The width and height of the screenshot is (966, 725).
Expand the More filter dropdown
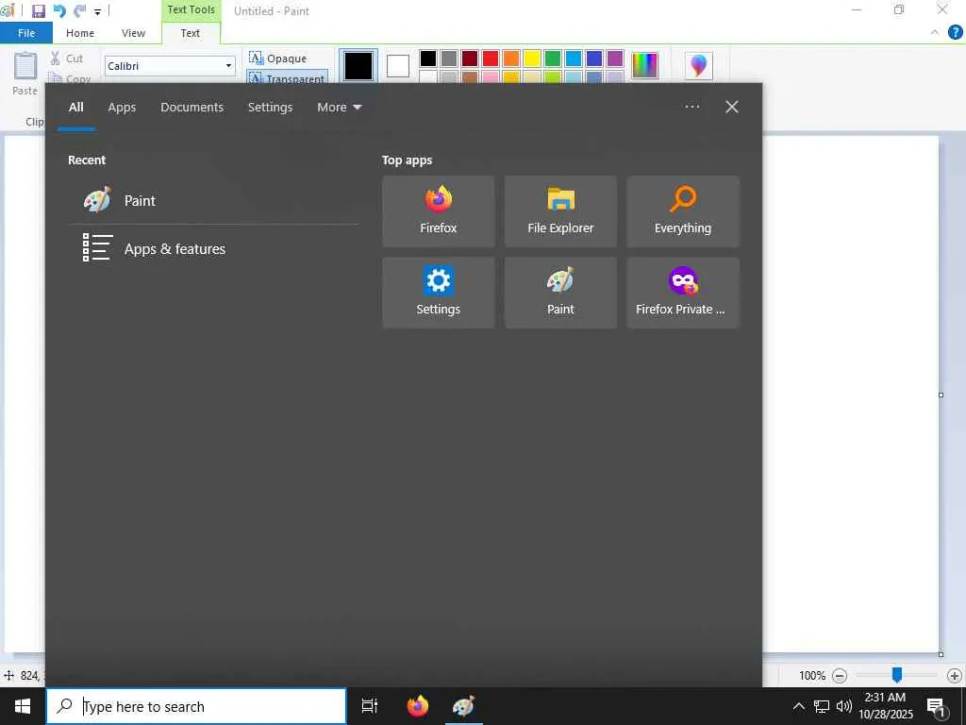339,108
